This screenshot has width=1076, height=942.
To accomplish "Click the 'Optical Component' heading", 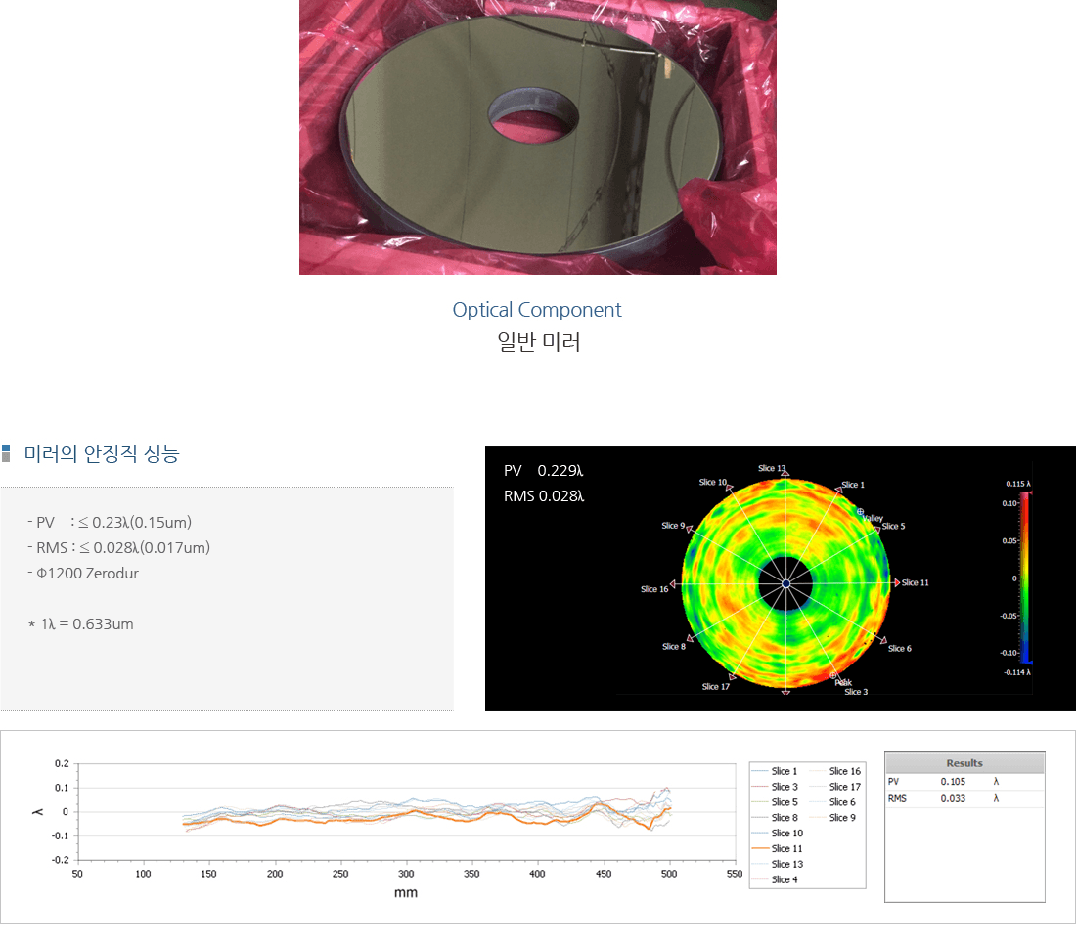I will pos(537,310).
